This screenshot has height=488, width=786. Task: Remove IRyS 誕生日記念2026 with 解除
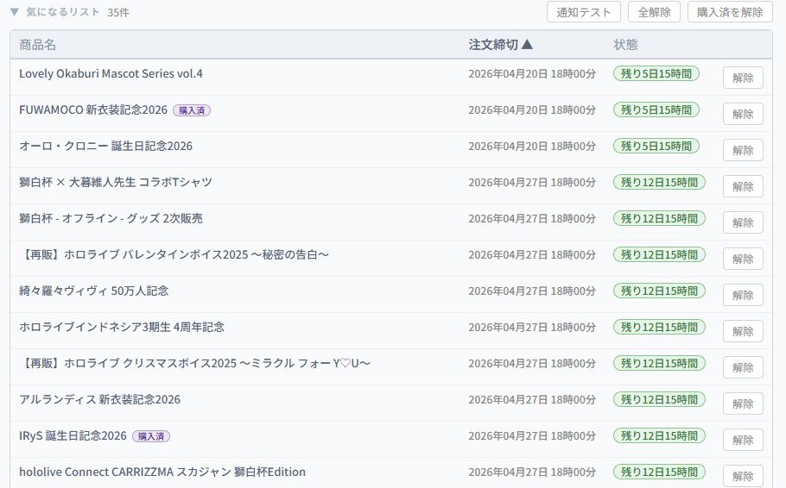click(x=743, y=440)
